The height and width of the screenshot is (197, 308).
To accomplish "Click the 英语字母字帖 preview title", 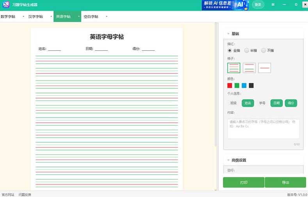I will click(x=107, y=37).
